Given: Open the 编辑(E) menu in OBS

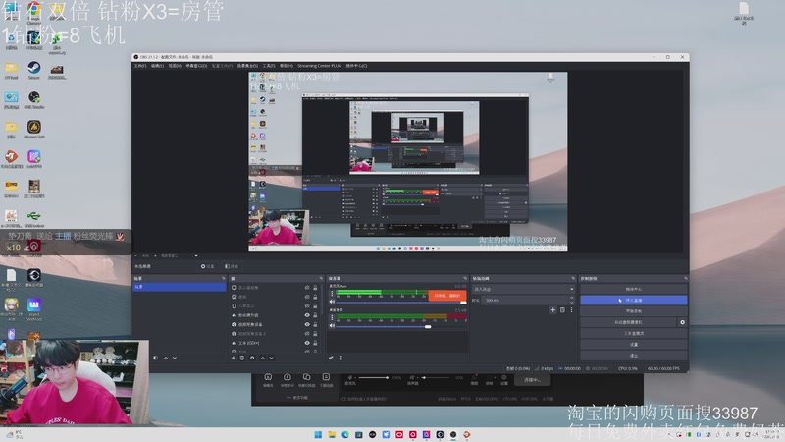Looking at the screenshot, I should (x=157, y=66).
